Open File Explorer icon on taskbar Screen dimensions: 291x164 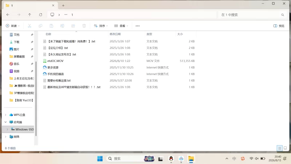(x=191, y=159)
